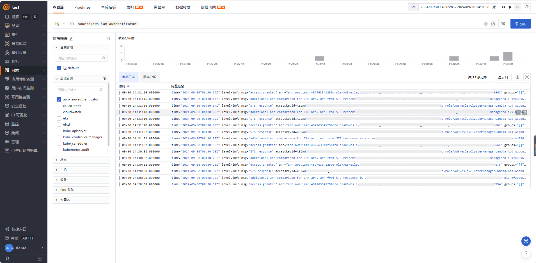
Task: Click the pin icon beside the time range
Action: (494, 7)
